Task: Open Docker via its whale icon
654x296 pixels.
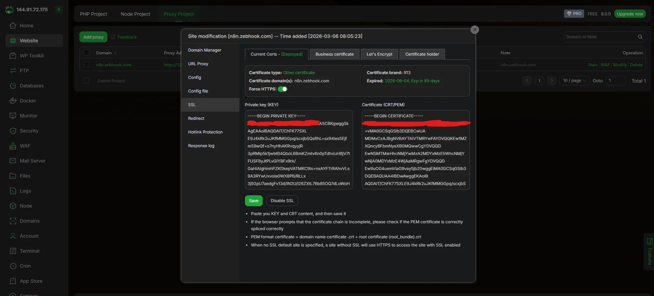Action: tap(13, 101)
